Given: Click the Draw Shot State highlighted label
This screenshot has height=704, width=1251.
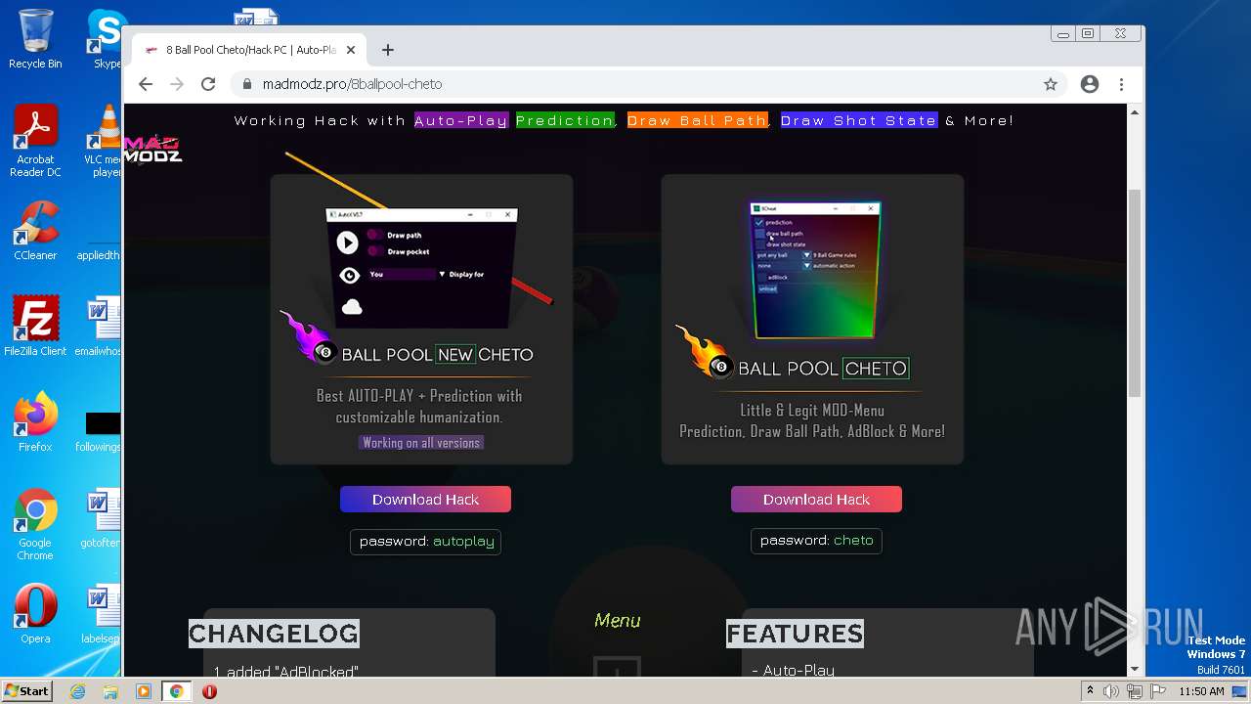Looking at the screenshot, I should 859,120.
